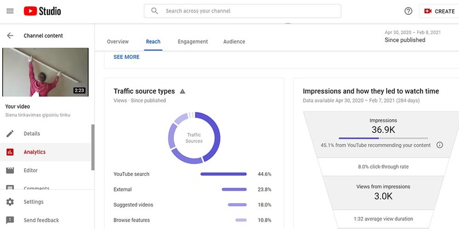Click the warning triangle next to Traffic source types

[x=182, y=92]
